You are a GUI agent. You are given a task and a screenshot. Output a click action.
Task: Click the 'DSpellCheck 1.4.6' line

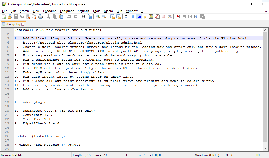coord(41,124)
